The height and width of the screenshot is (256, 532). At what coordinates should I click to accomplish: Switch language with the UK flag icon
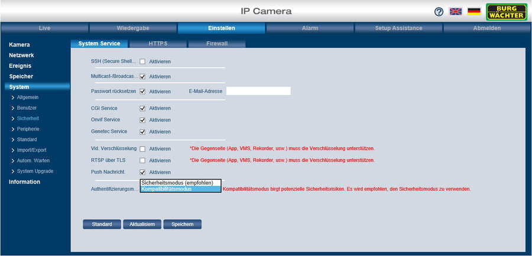click(x=455, y=11)
